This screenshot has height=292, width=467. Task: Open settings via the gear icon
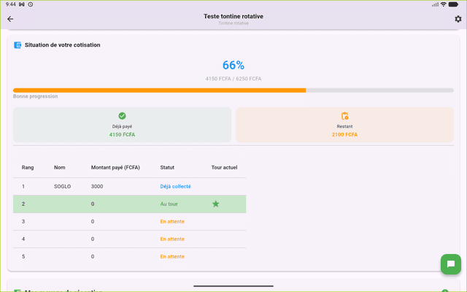click(x=458, y=19)
